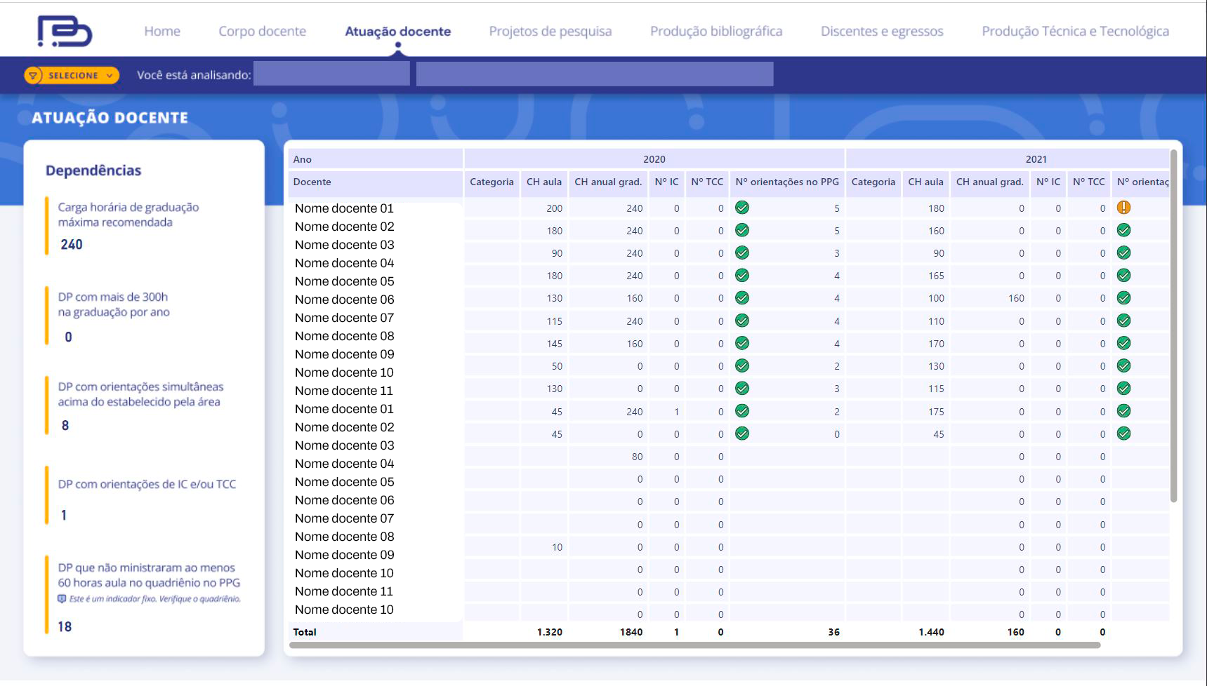Click green check in 2021 row with CH aula 110
This screenshot has height=686, width=1207.
click(1123, 321)
